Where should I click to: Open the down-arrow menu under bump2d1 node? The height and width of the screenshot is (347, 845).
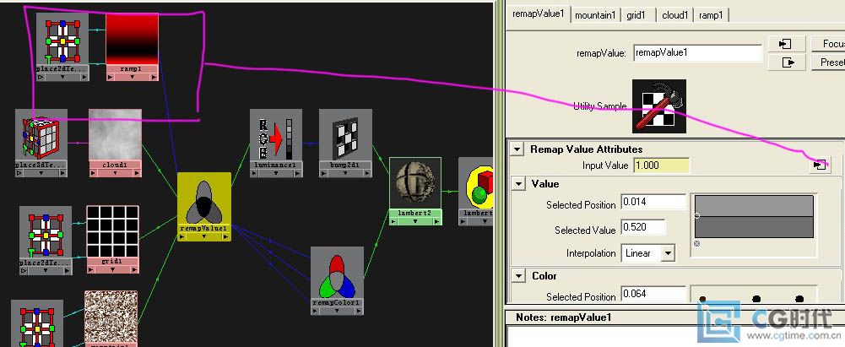tap(345, 173)
